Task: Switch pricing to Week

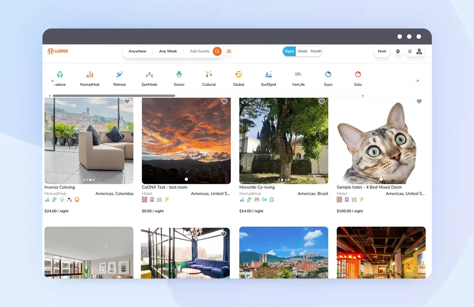Action: (x=303, y=51)
